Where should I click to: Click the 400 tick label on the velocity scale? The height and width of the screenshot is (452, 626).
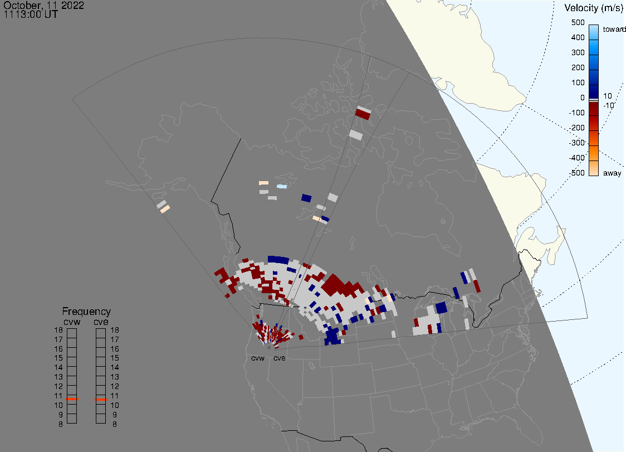(578, 37)
